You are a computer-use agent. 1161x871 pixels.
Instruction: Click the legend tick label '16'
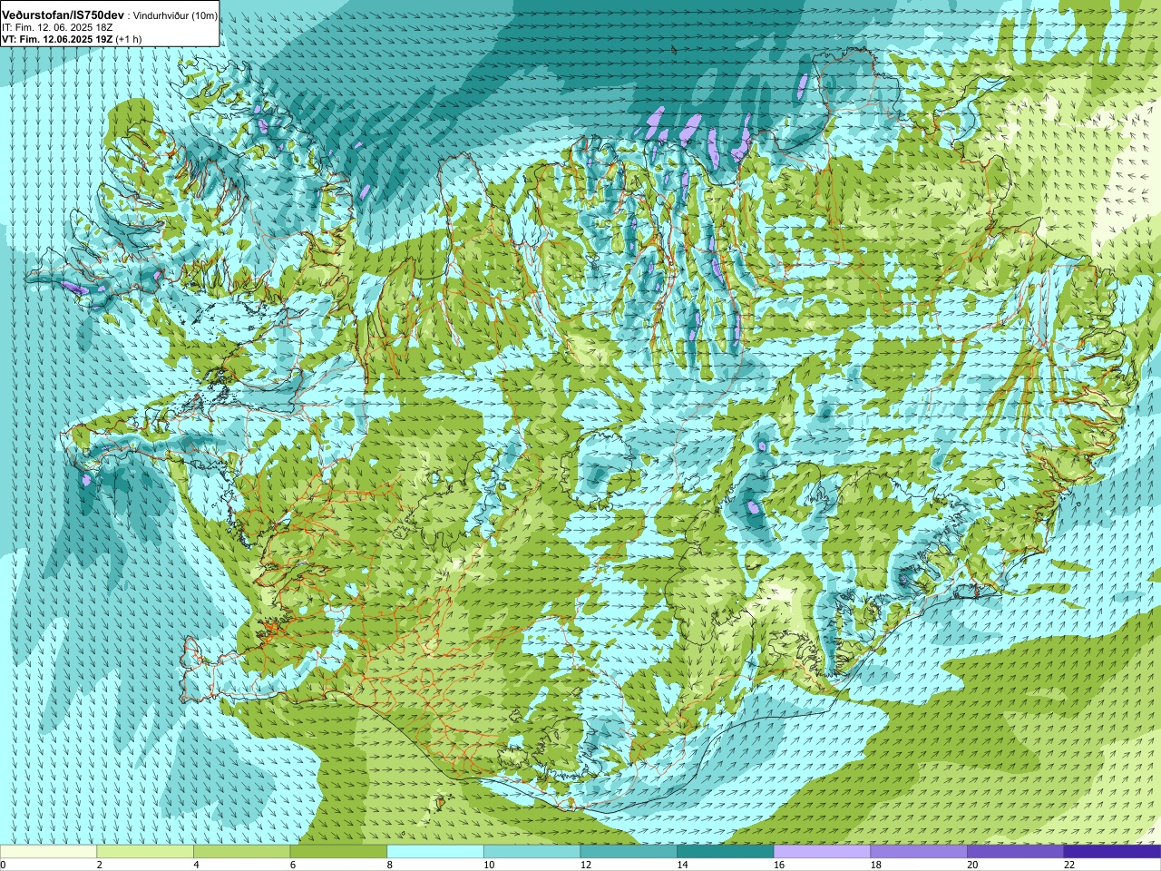pos(779,866)
